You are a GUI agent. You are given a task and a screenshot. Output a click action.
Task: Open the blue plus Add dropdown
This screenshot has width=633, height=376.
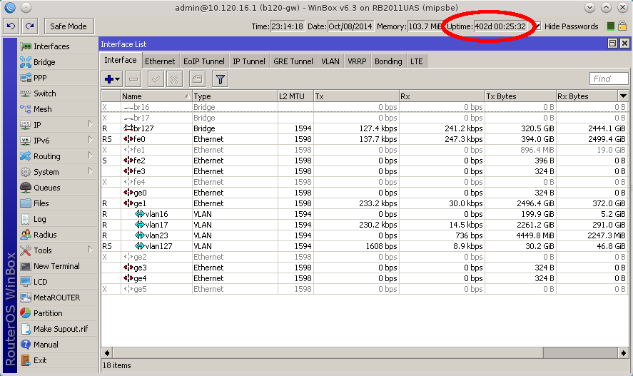click(112, 79)
